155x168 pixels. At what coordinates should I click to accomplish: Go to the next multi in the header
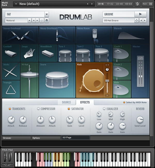click(x=92, y=4)
